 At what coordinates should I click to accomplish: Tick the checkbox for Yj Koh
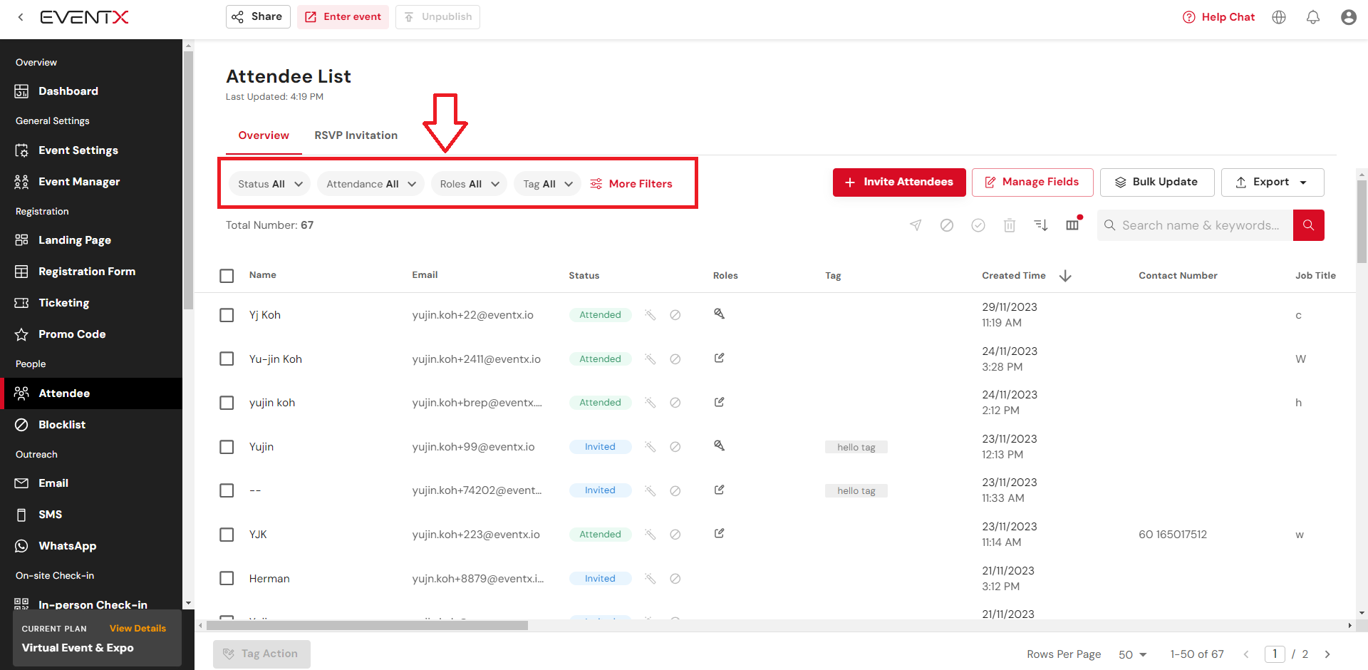[x=227, y=315]
